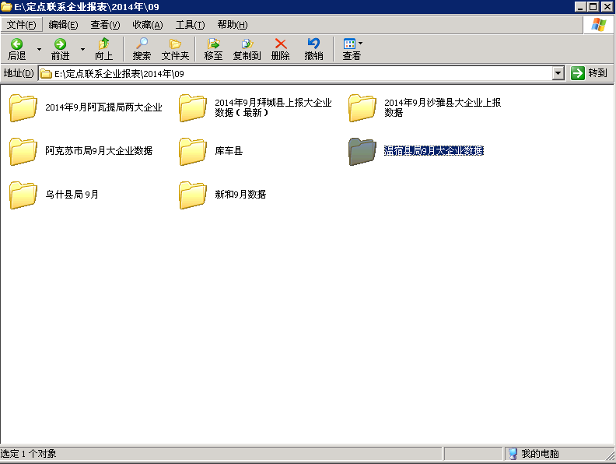
Task: Close the explorer window
Action: click(x=607, y=7)
